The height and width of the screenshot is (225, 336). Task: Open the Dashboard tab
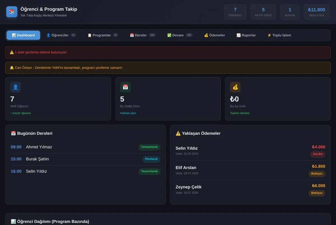pyautogui.click(x=23, y=35)
